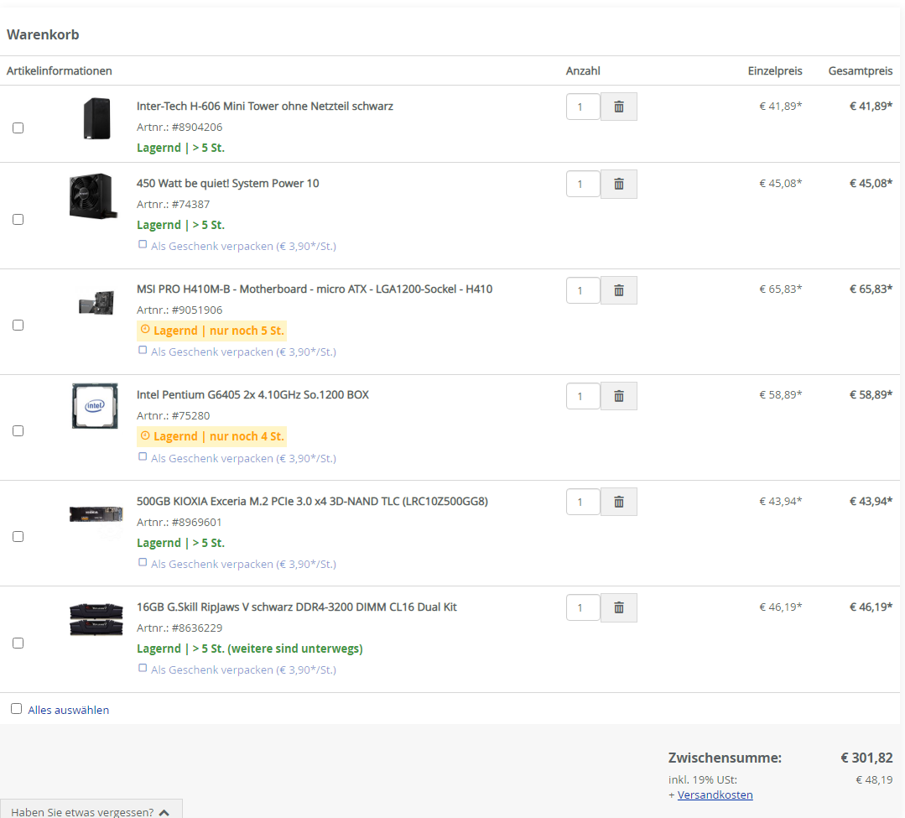Screen dimensions: 905x818
Task: Click the Lagernd nur noch 5 St. stock notice
Action: [212, 331]
